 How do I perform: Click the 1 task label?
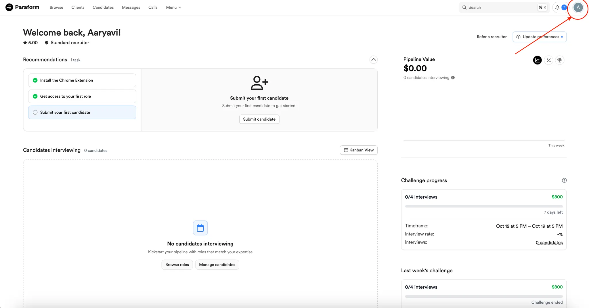pos(75,60)
